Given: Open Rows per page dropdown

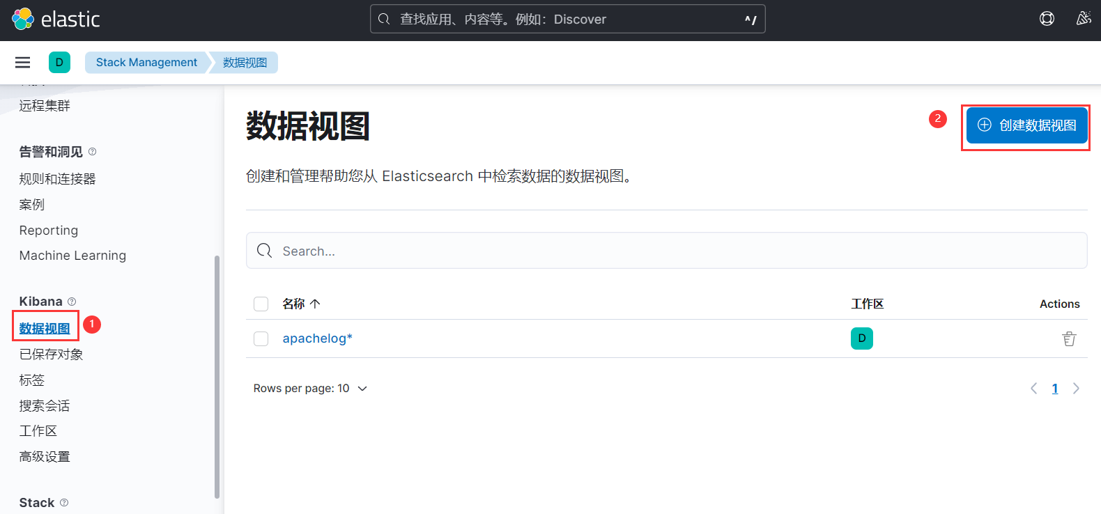Looking at the screenshot, I should coord(310,389).
